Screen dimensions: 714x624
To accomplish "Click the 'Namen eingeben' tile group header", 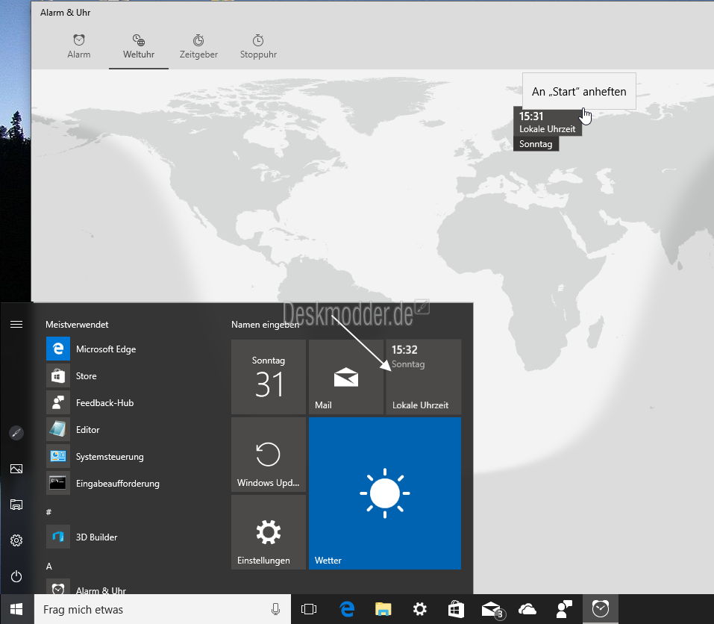I will pos(265,324).
